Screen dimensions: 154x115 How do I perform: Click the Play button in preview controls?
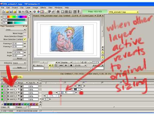coord(66,65)
